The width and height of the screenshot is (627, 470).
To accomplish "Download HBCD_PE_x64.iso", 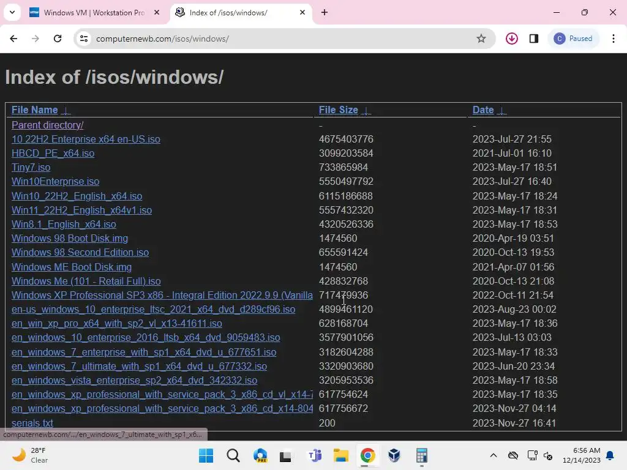I will [x=53, y=154].
